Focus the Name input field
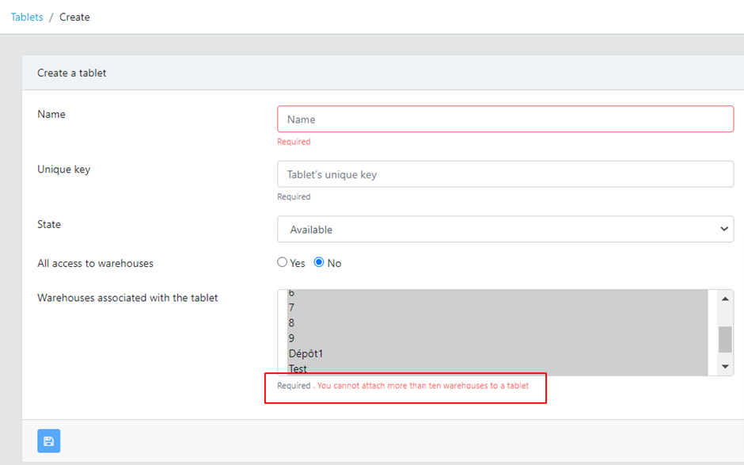744x465 pixels. coord(505,120)
